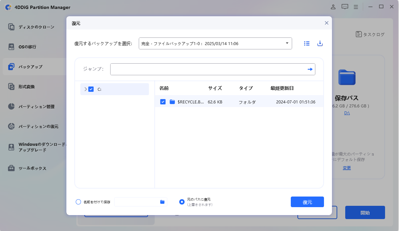
Task: Open the hamburger menu in title bar
Action: (x=356, y=7)
